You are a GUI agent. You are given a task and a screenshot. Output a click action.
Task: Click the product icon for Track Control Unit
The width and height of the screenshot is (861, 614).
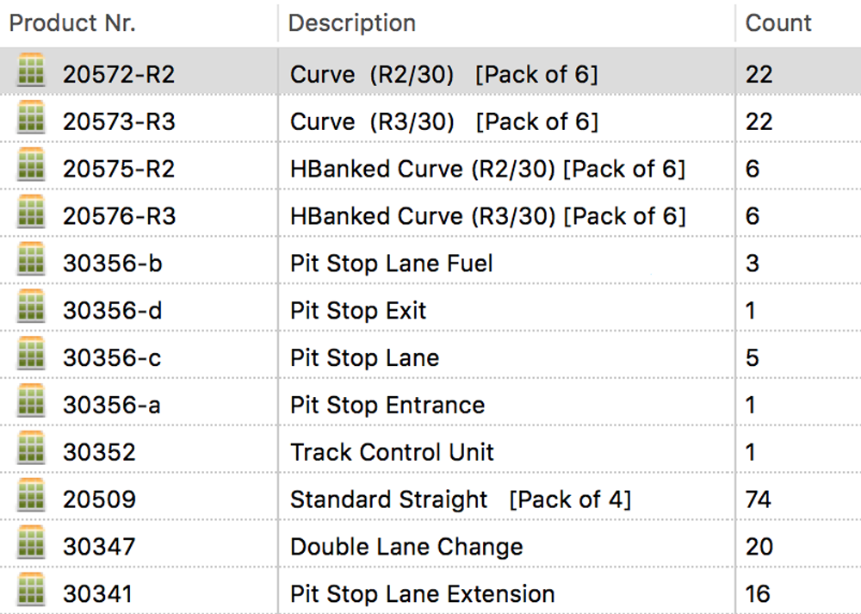(30, 451)
